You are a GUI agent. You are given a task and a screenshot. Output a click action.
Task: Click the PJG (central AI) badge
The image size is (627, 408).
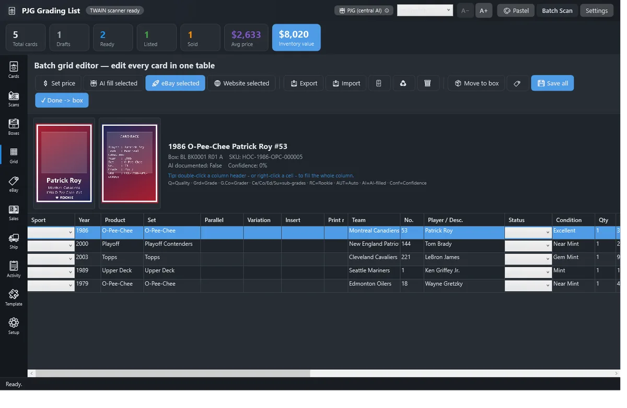click(x=364, y=10)
